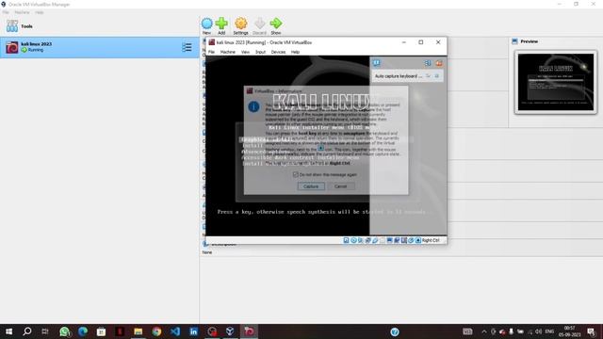Click the Capture button in information dialog
This screenshot has height=339, width=603.
pyautogui.click(x=311, y=186)
